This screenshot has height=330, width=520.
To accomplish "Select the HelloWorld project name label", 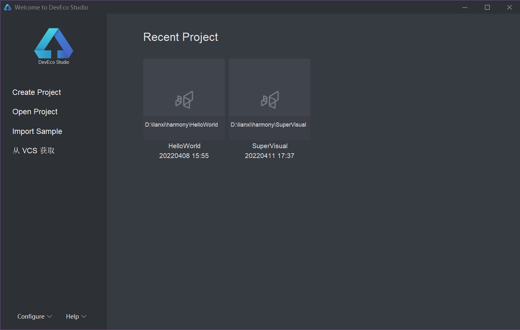I will pyautogui.click(x=184, y=146).
